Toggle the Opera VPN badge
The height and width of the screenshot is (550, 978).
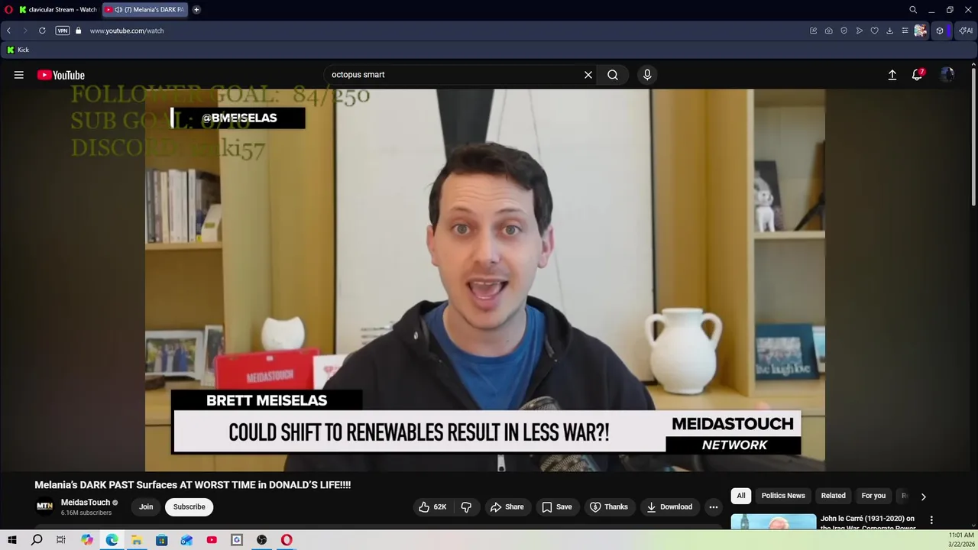pyautogui.click(x=63, y=31)
